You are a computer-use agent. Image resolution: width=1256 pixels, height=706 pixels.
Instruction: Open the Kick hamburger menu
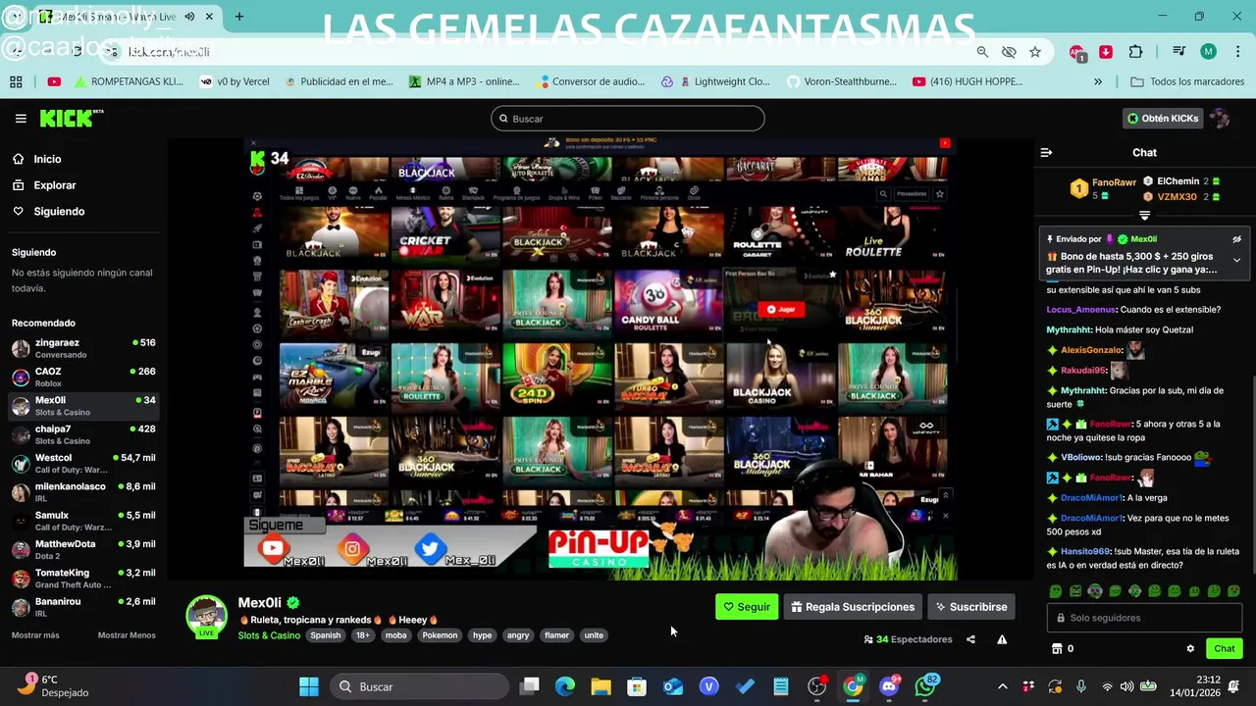point(21,119)
